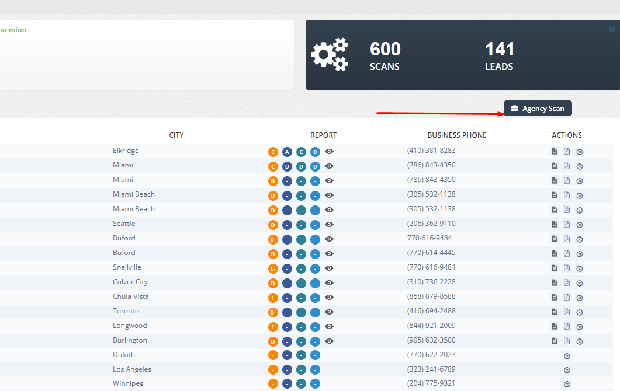
Task: Click the Business Phone column header
Action: coord(457,135)
